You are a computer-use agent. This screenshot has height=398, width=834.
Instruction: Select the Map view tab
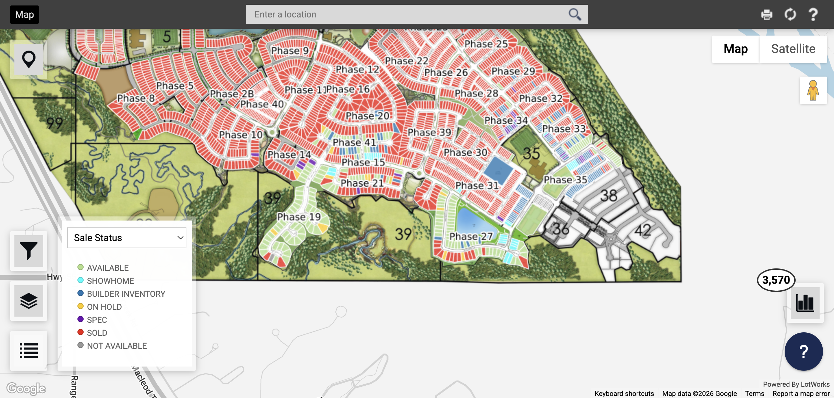736,49
